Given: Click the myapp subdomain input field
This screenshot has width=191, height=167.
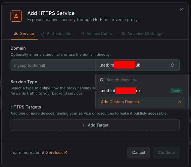Looking at the screenshot, I should pos(53,65).
